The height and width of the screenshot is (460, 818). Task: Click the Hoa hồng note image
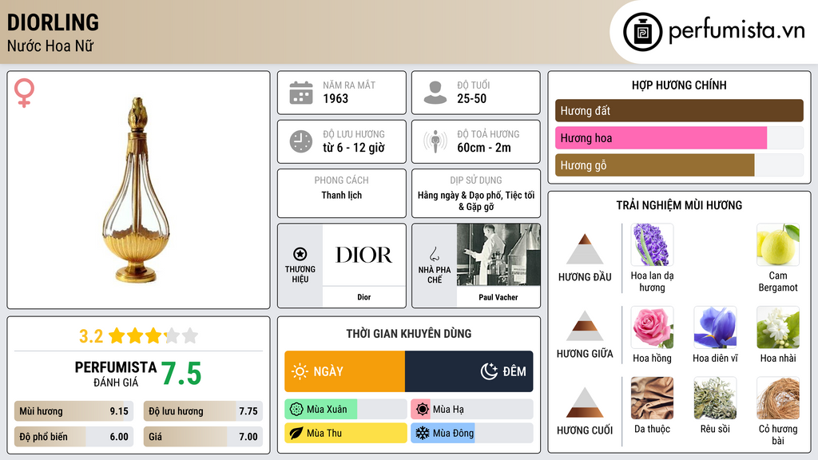pyautogui.click(x=652, y=327)
